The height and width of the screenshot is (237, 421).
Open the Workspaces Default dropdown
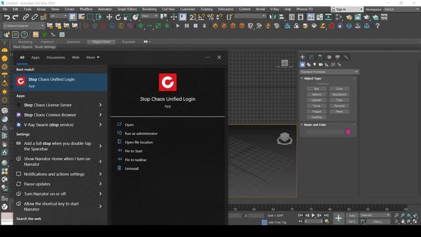[401, 9]
